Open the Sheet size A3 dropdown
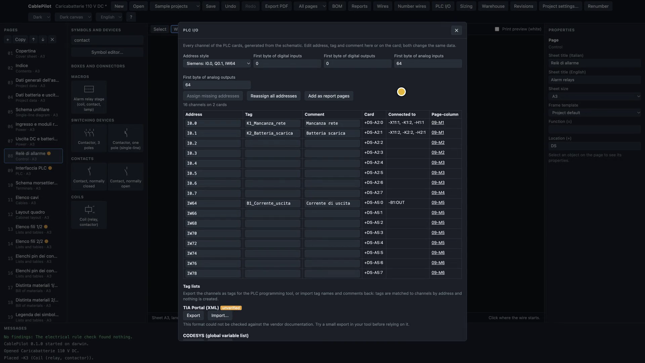645x363 pixels. pos(595,96)
